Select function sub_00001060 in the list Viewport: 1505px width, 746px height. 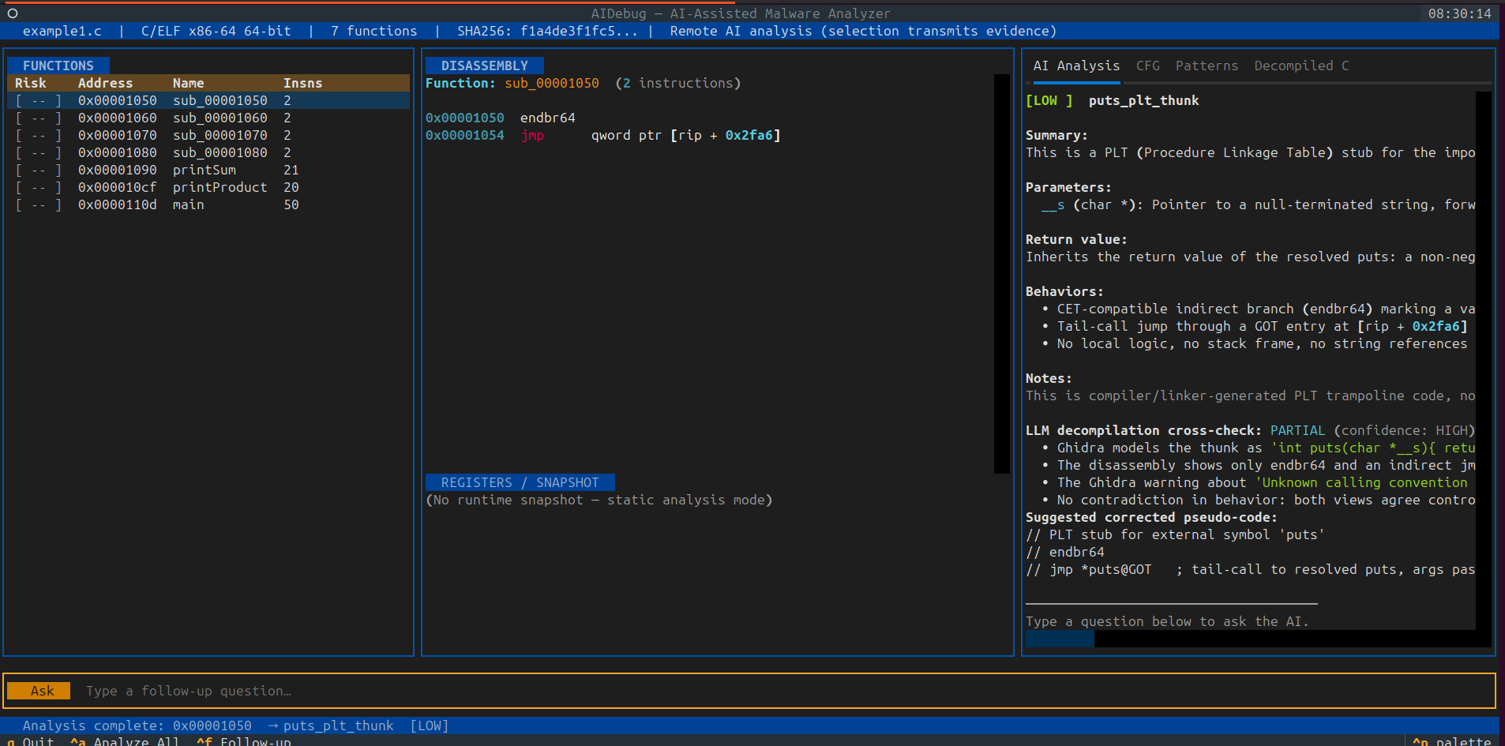[x=208, y=118]
